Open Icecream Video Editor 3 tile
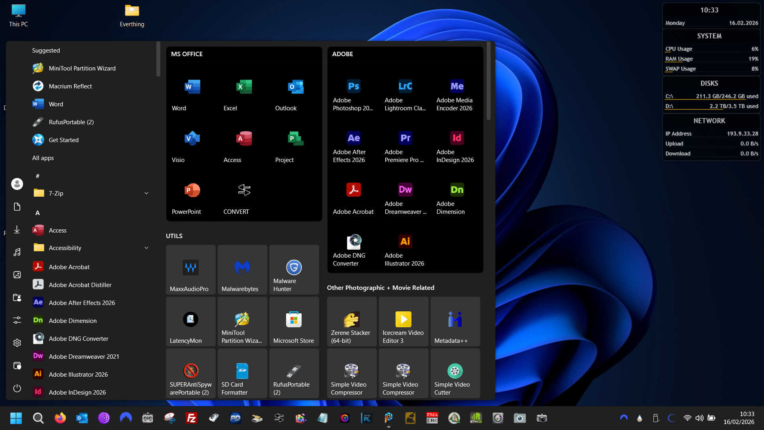The width and height of the screenshot is (764, 430). pos(403,322)
